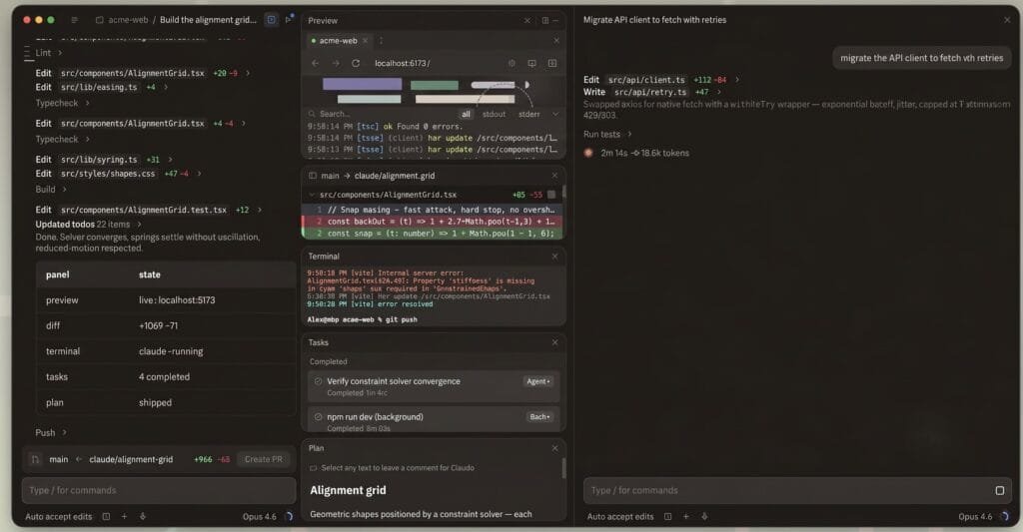Viewport: 1023px width, 532px height.
Task: Toggle the gray square next to +85 -55 diff stats
Action: [x=551, y=195]
